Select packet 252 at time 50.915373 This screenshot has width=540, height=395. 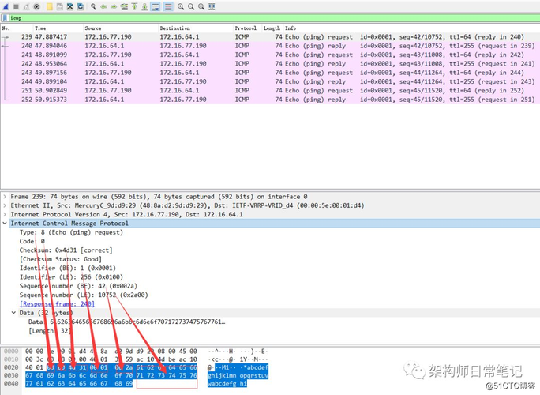pyautogui.click(x=270, y=100)
